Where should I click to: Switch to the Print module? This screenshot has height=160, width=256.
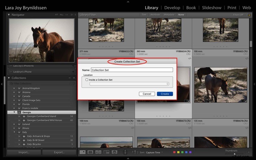point(232,8)
